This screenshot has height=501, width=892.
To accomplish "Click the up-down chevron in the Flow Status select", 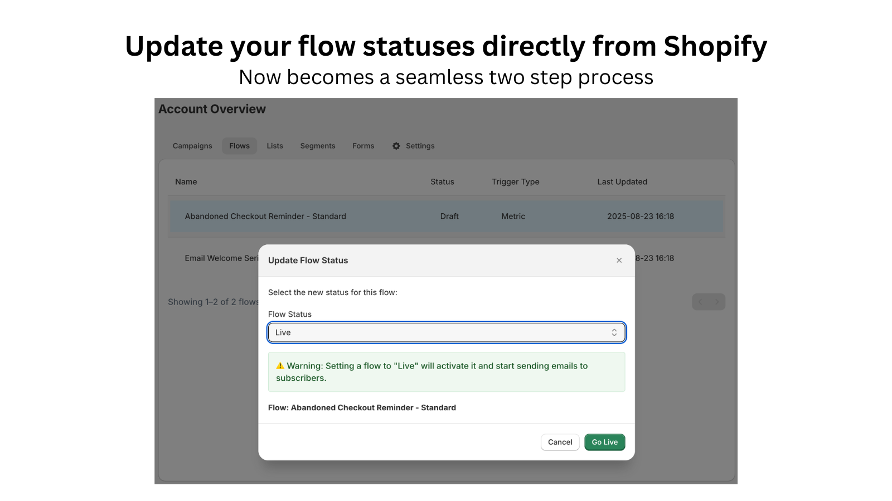I will [614, 332].
